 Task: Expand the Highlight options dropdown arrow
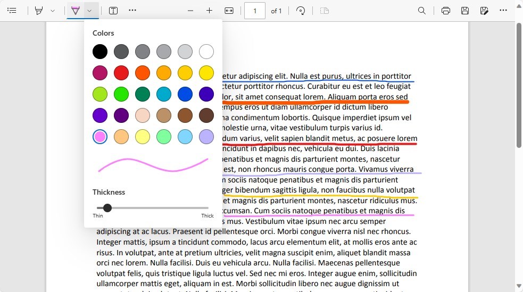coord(52,11)
